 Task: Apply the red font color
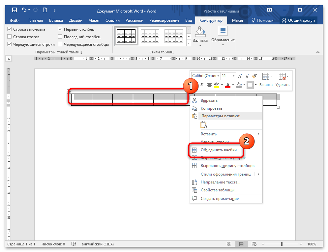pyautogui.click(x=228, y=85)
